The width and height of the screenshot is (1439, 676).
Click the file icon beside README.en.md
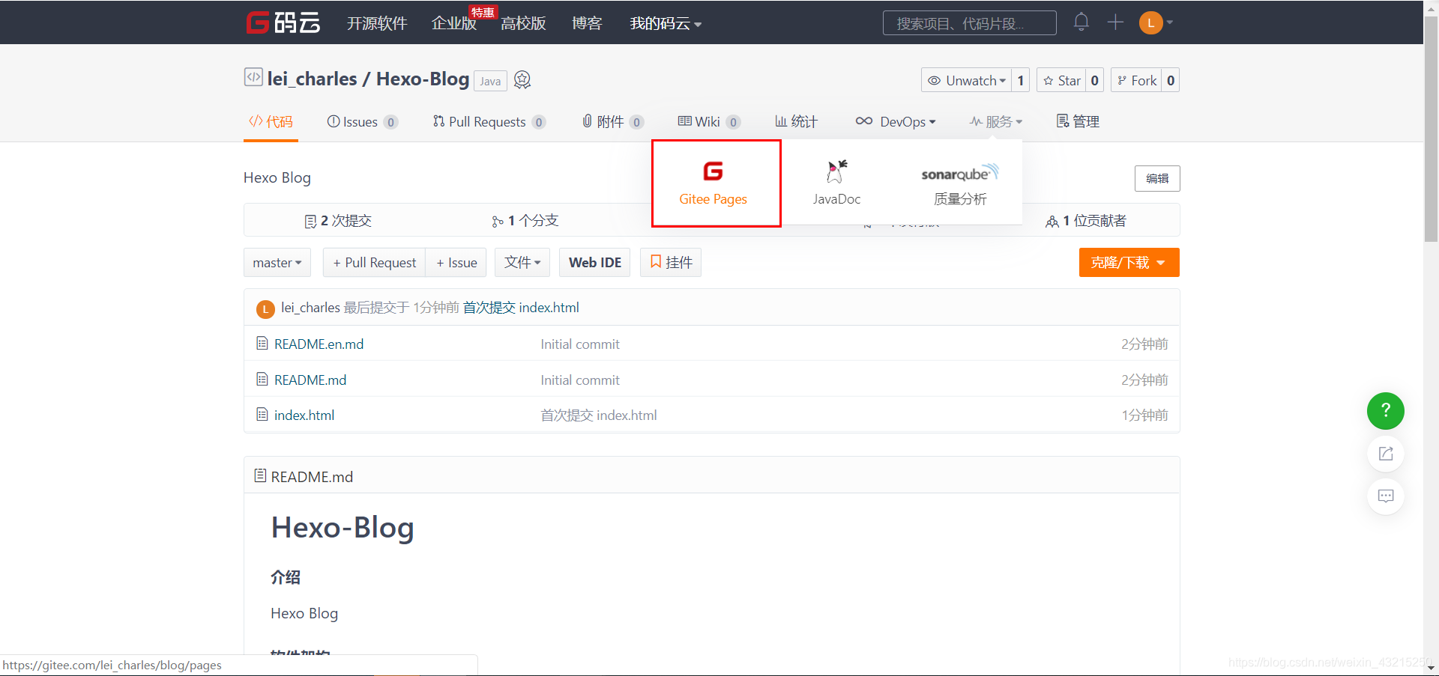(x=262, y=343)
